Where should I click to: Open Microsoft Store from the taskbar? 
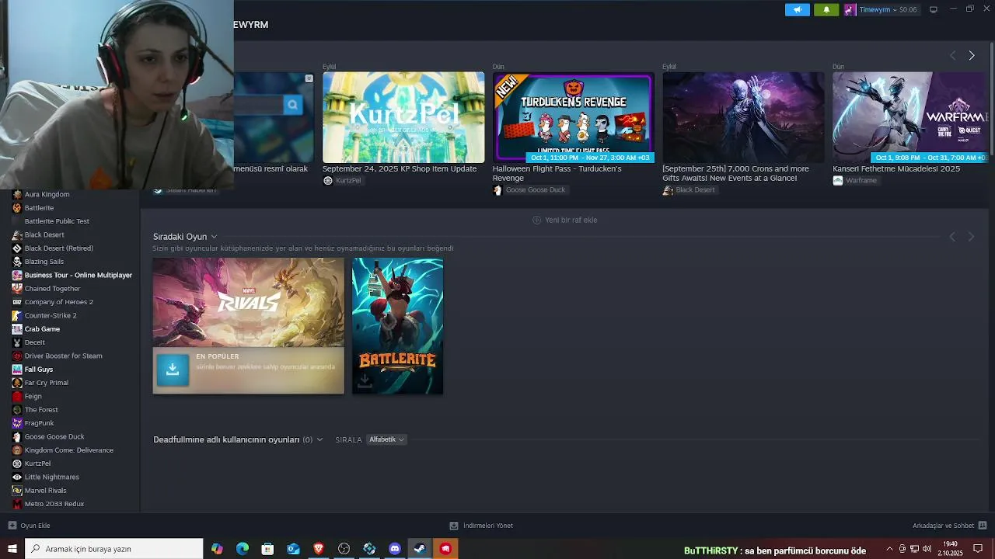(267, 549)
